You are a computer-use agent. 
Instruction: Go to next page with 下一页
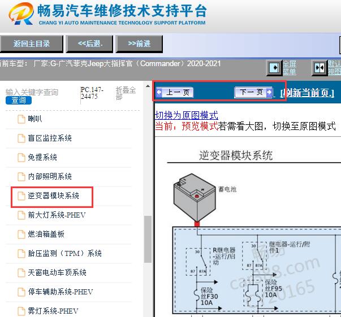[253, 92]
